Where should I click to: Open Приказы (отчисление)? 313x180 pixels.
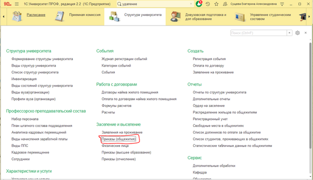click(x=118, y=159)
